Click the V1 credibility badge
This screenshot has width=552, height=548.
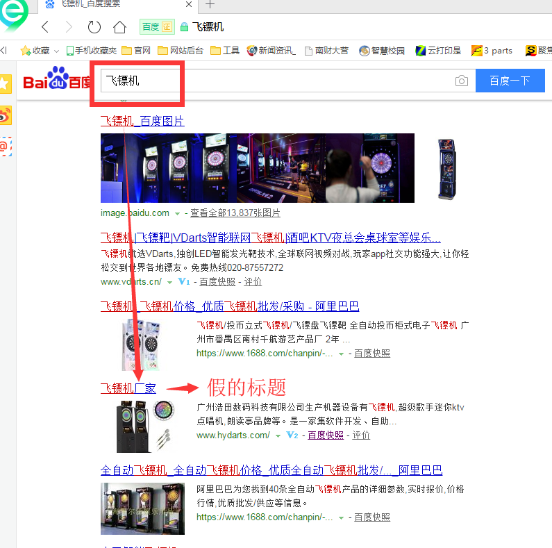(184, 281)
